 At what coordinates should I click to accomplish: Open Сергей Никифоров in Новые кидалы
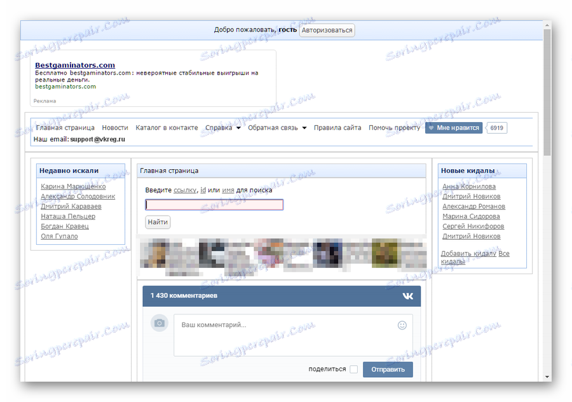pos(473,226)
